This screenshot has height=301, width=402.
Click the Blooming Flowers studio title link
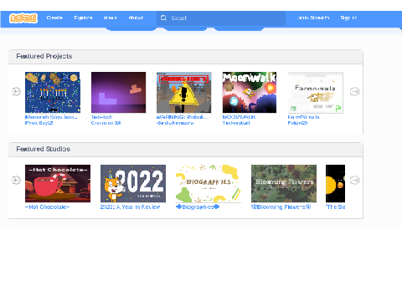[x=281, y=207]
